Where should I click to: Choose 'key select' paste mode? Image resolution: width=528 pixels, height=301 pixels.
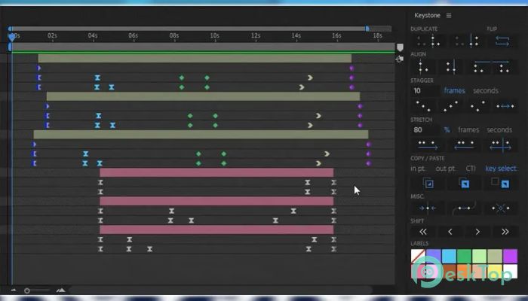[501, 169]
